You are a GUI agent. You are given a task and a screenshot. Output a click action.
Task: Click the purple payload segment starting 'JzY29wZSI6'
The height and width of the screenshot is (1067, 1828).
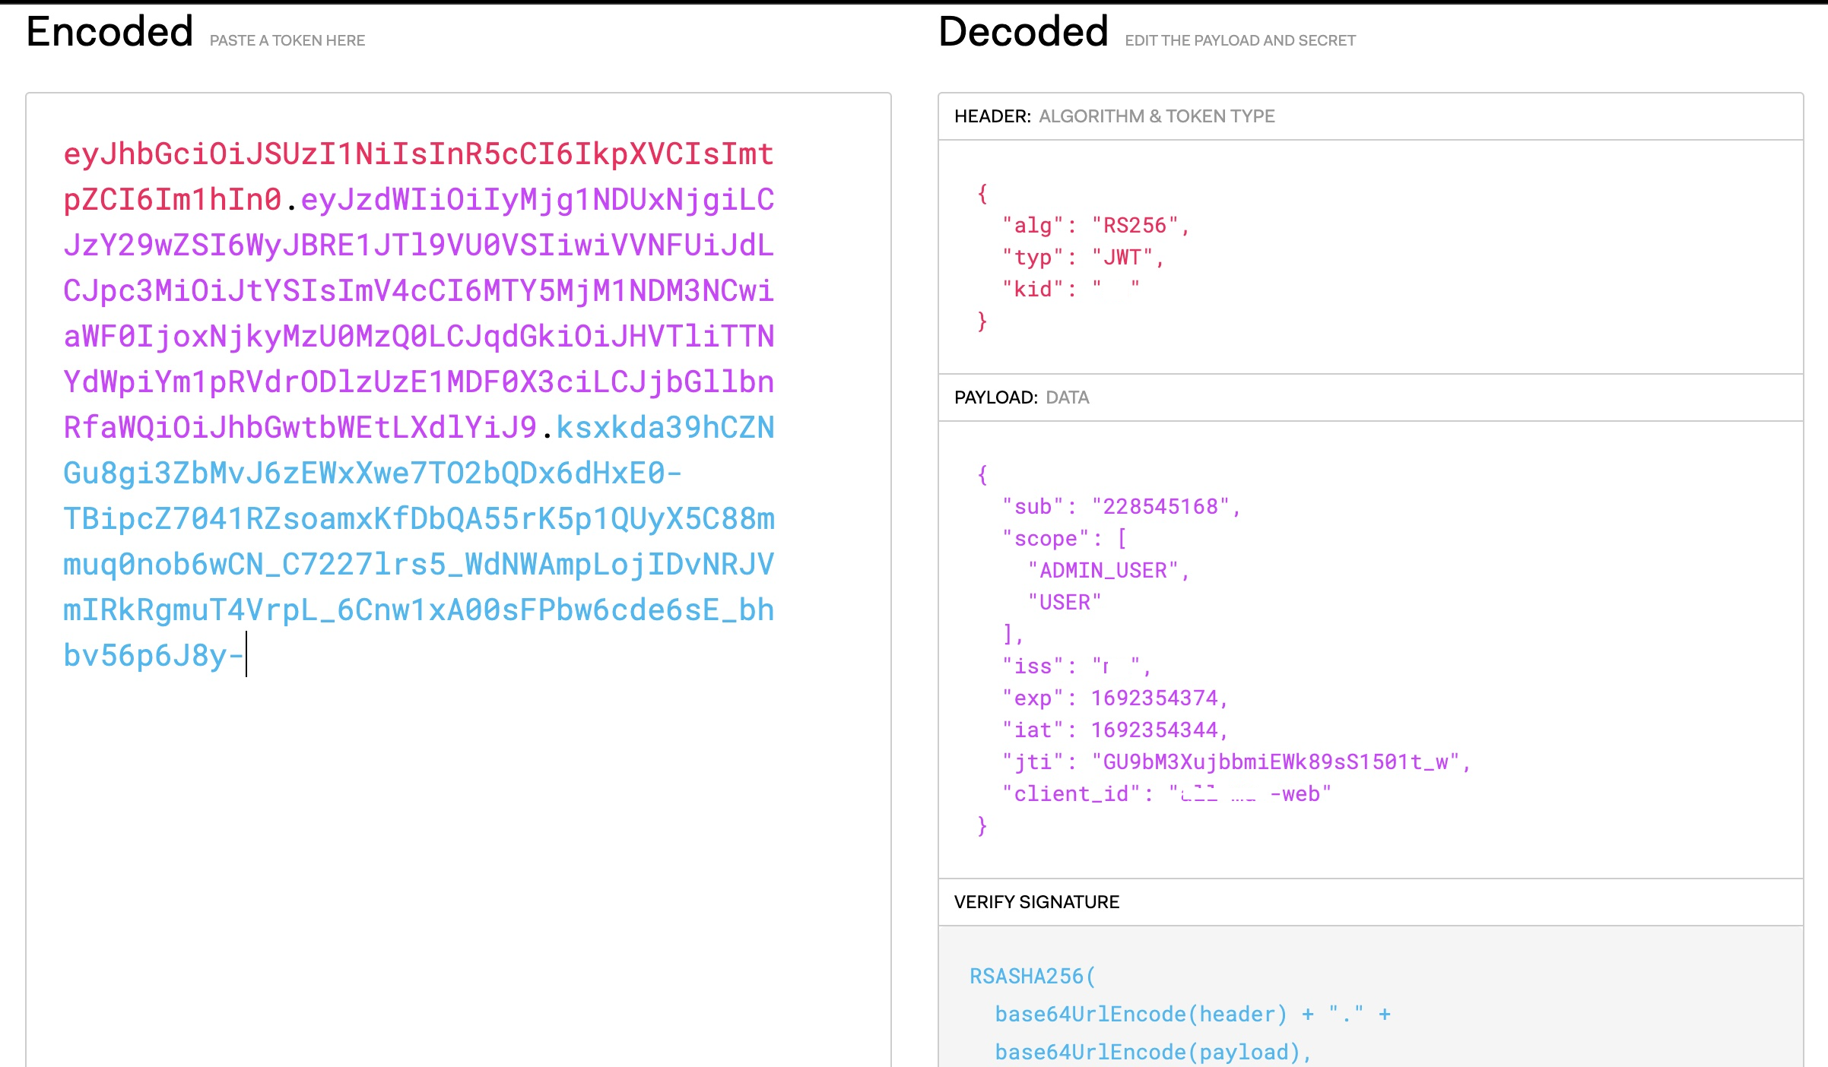418,245
